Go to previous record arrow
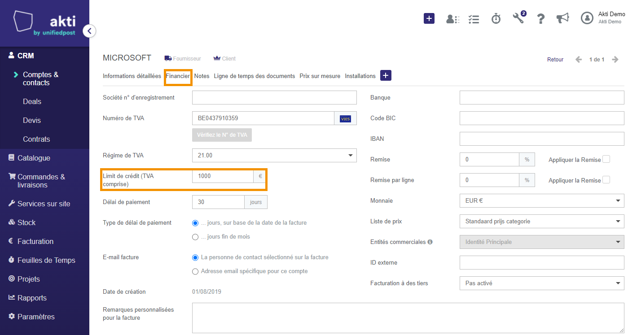Image resolution: width=628 pixels, height=335 pixels. coord(579,60)
